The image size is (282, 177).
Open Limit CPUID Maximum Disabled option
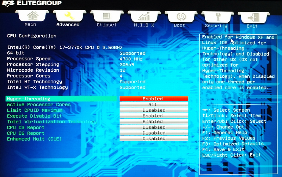point(154,110)
